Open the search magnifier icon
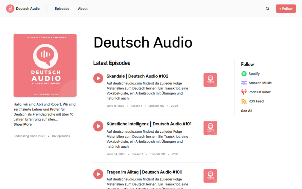 [267, 8]
